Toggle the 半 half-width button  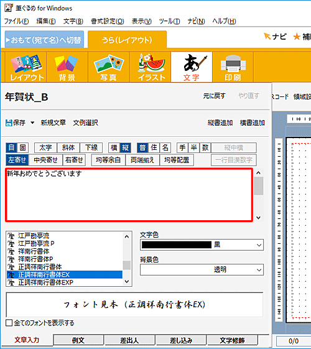pos(194,147)
